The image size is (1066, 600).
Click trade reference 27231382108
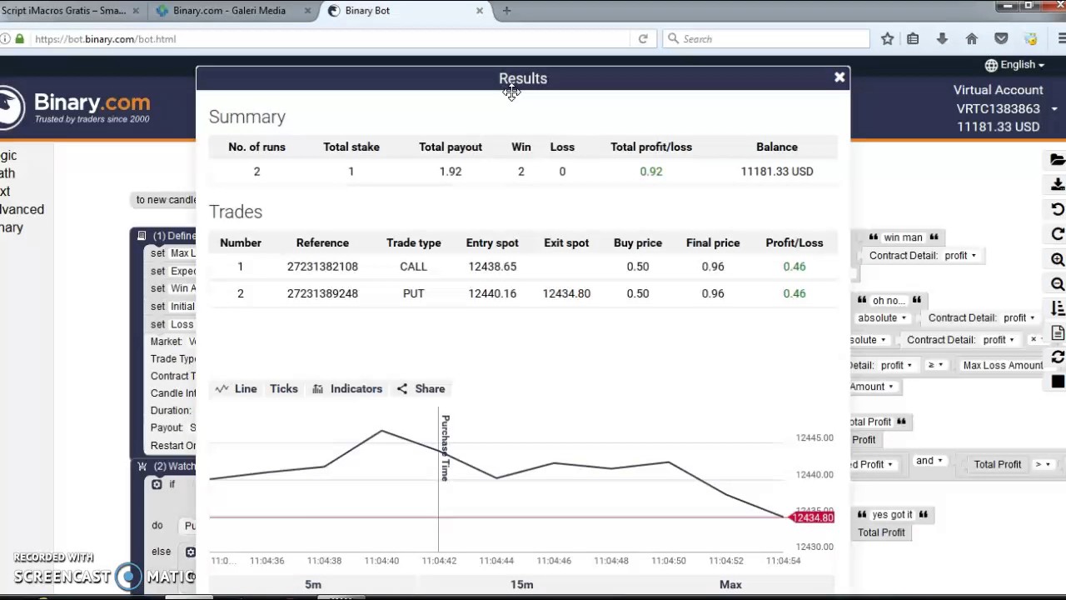pyautogui.click(x=322, y=267)
